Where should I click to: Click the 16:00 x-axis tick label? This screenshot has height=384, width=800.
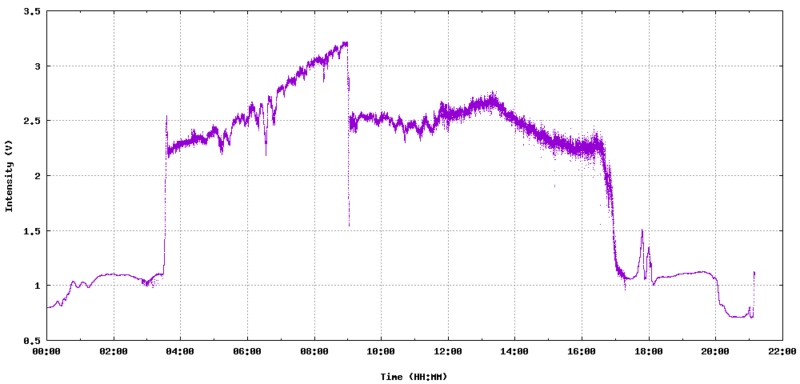[582, 351]
